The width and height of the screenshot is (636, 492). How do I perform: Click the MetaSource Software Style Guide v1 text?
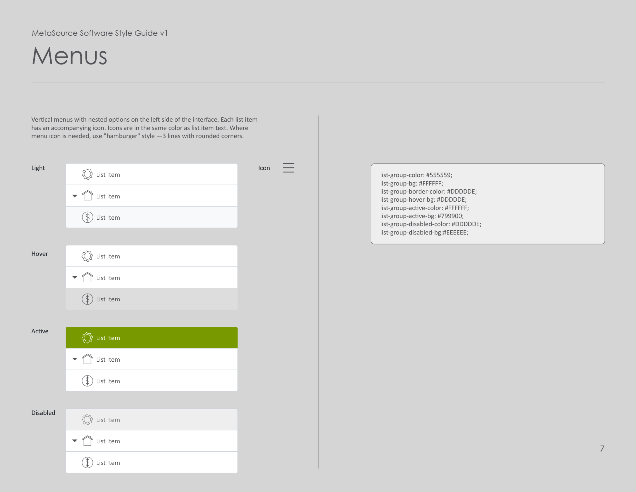pyautogui.click(x=100, y=33)
